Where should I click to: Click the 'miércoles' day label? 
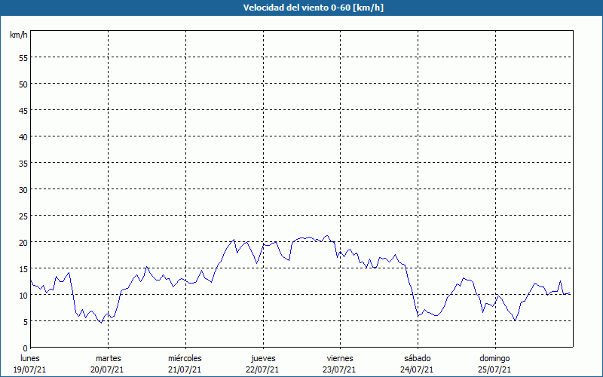coord(185,358)
